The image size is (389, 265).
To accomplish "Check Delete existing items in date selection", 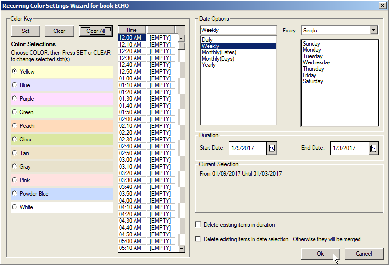I will 198,239.
